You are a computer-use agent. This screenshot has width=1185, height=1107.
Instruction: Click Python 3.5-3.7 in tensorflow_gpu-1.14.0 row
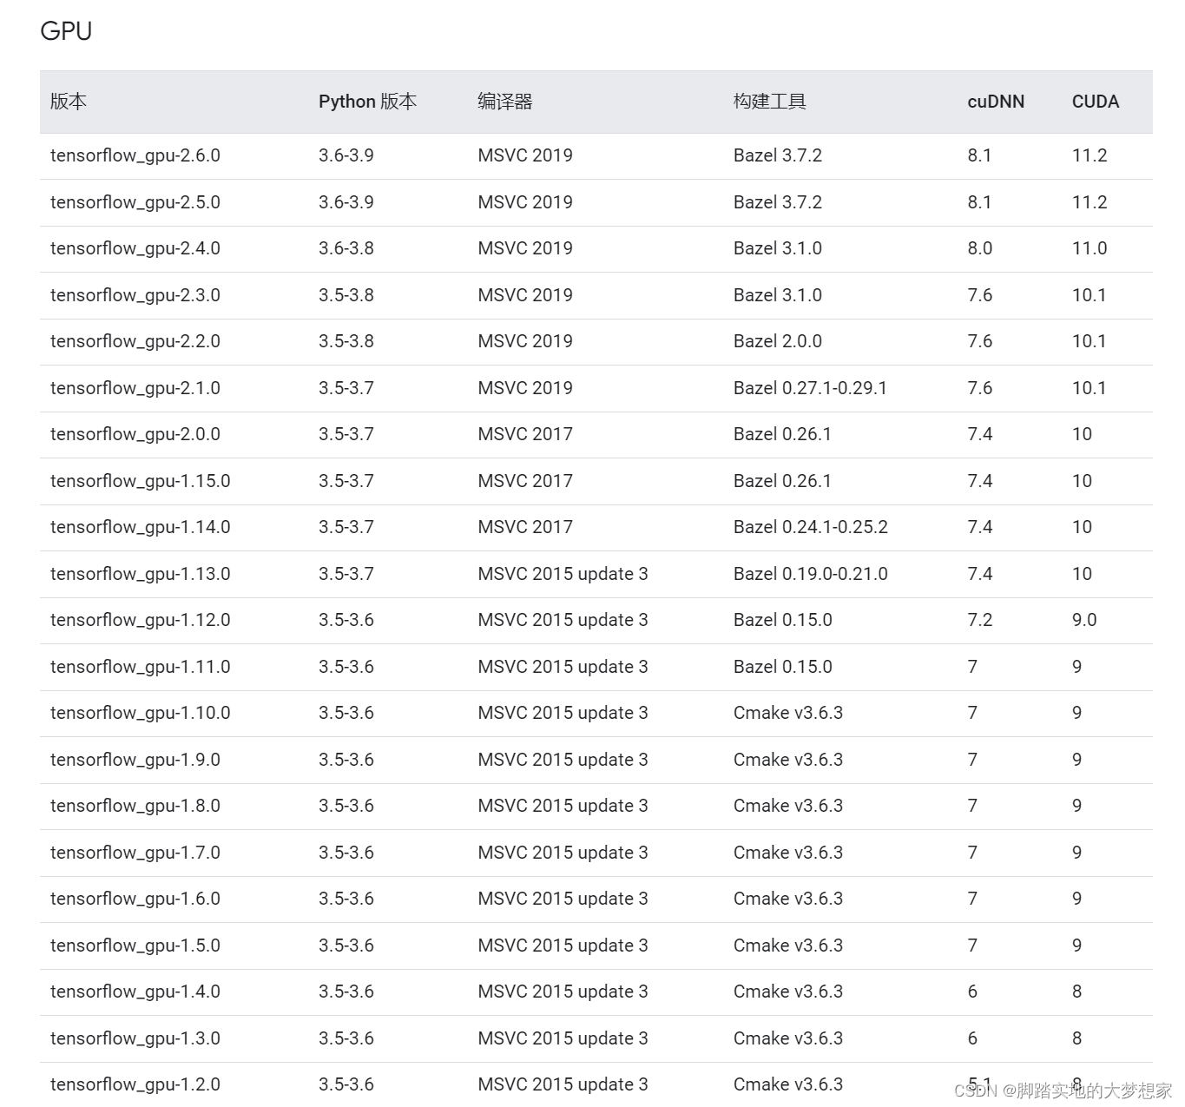346,527
